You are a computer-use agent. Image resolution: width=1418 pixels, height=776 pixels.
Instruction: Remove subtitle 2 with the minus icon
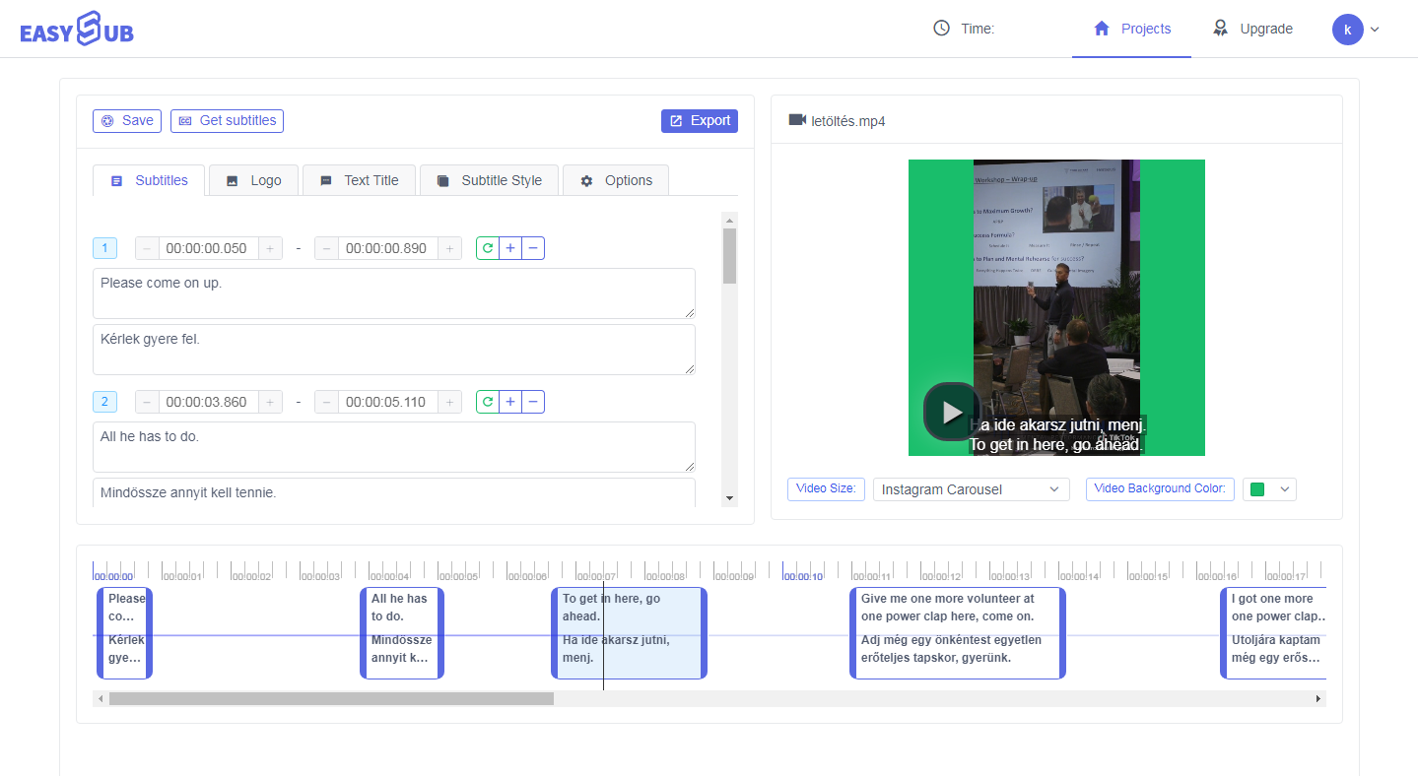pyautogui.click(x=533, y=402)
